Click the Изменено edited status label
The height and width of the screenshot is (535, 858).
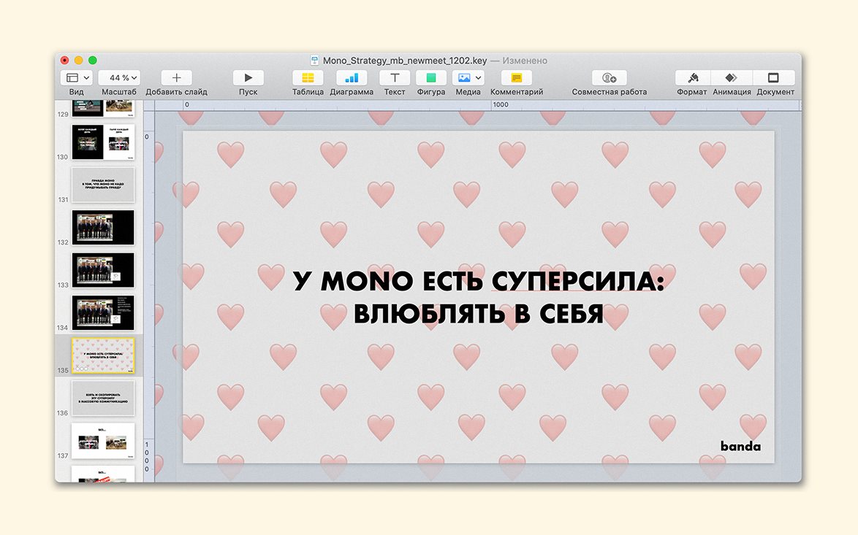coord(525,61)
